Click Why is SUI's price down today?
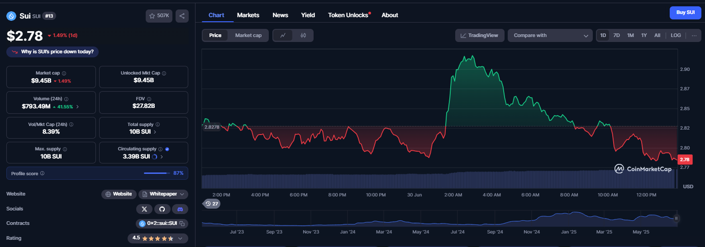Image resolution: width=705 pixels, height=247 pixels. tap(52, 51)
